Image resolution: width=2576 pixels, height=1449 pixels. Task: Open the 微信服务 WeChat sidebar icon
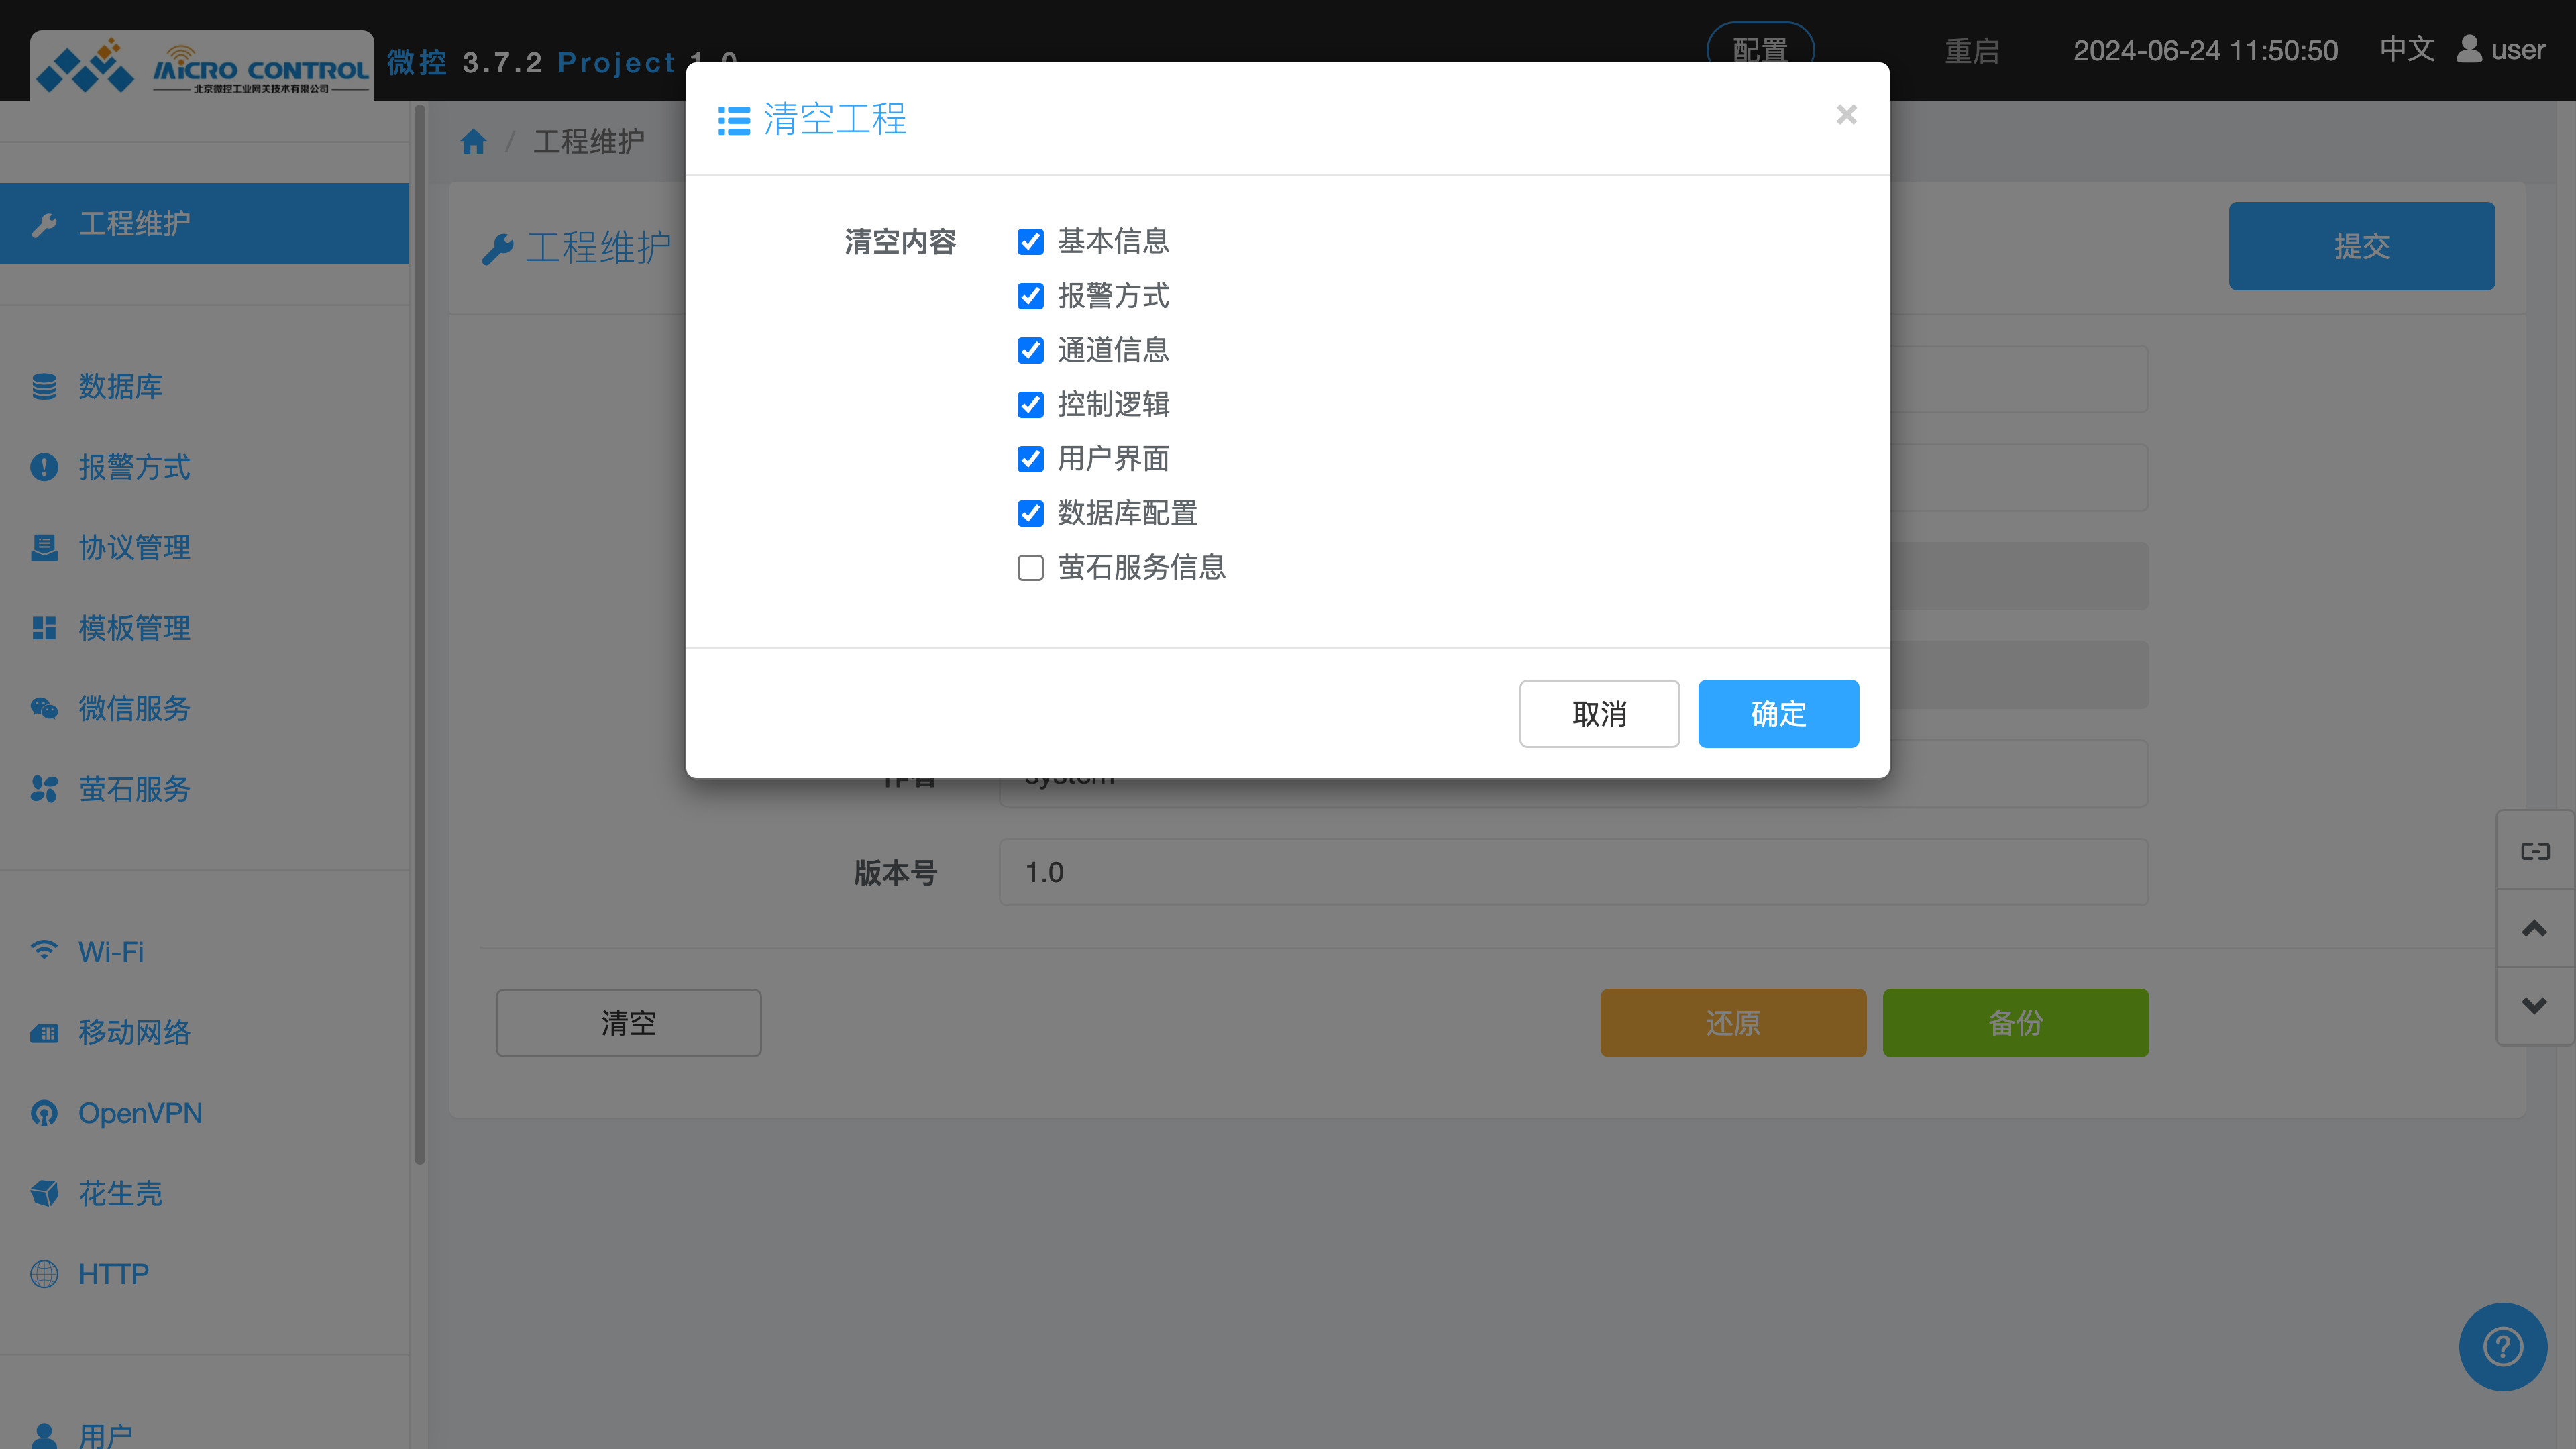pos(44,709)
